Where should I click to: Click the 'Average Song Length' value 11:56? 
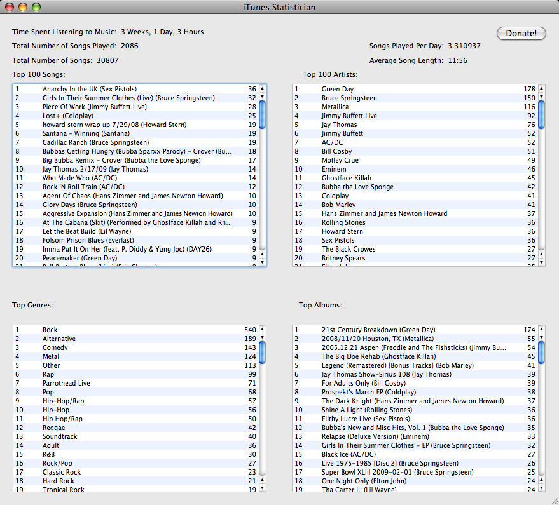(x=457, y=60)
